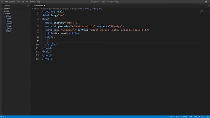Image resolution: width=210 pixels, height=118 pixels.
Task: Click the body symbol icon in Outline
Action: (x=7, y=31)
